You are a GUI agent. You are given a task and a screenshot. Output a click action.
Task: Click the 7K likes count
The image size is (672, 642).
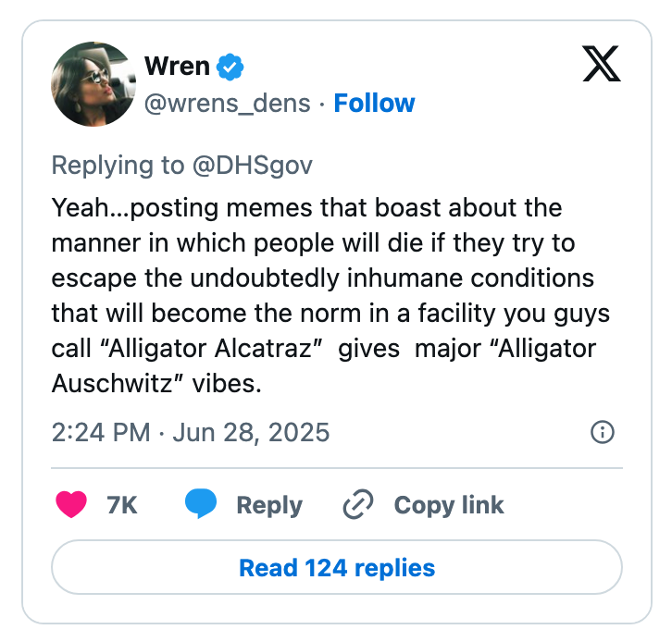coord(122,505)
